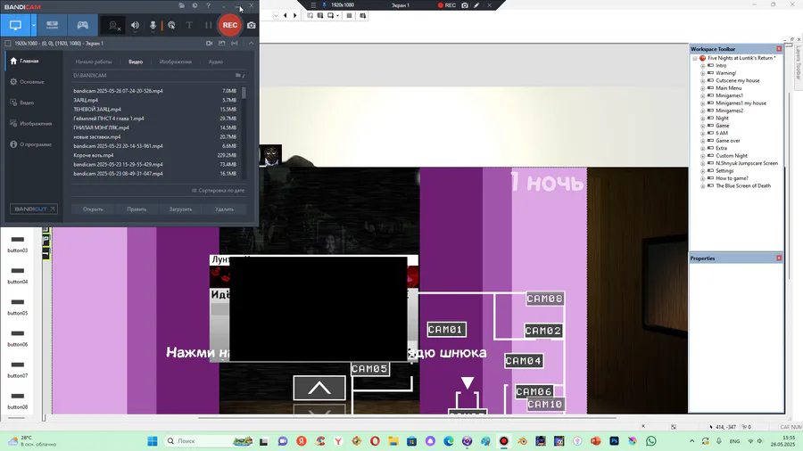Expand the Settings frame node
This screenshot has width=803, height=451.
tap(703, 171)
